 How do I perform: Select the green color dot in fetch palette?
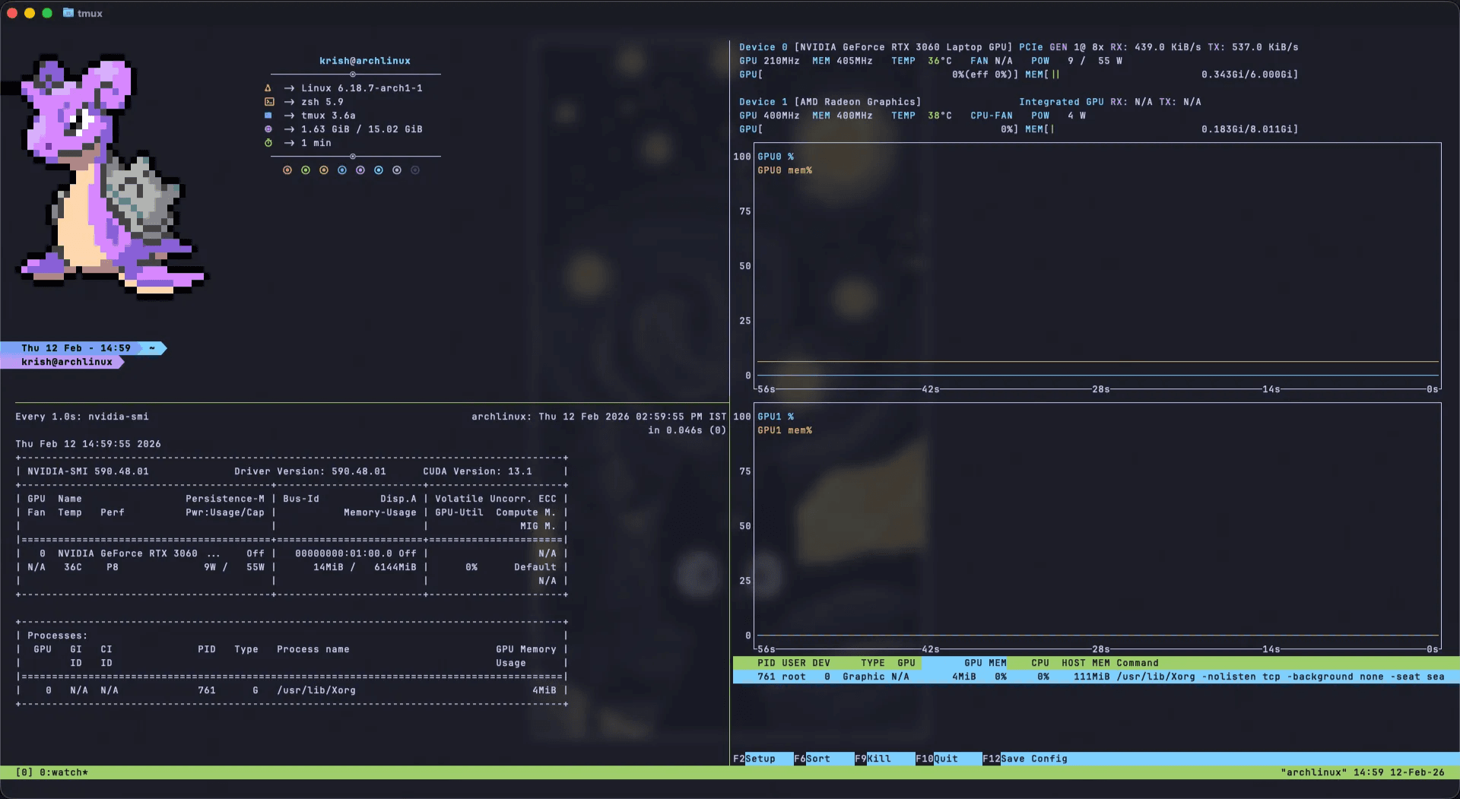click(306, 170)
